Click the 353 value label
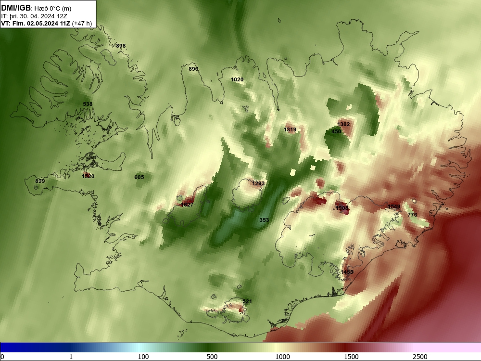The width and height of the screenshot is (481, 361). pyautogui.click(x=264, y=220)
